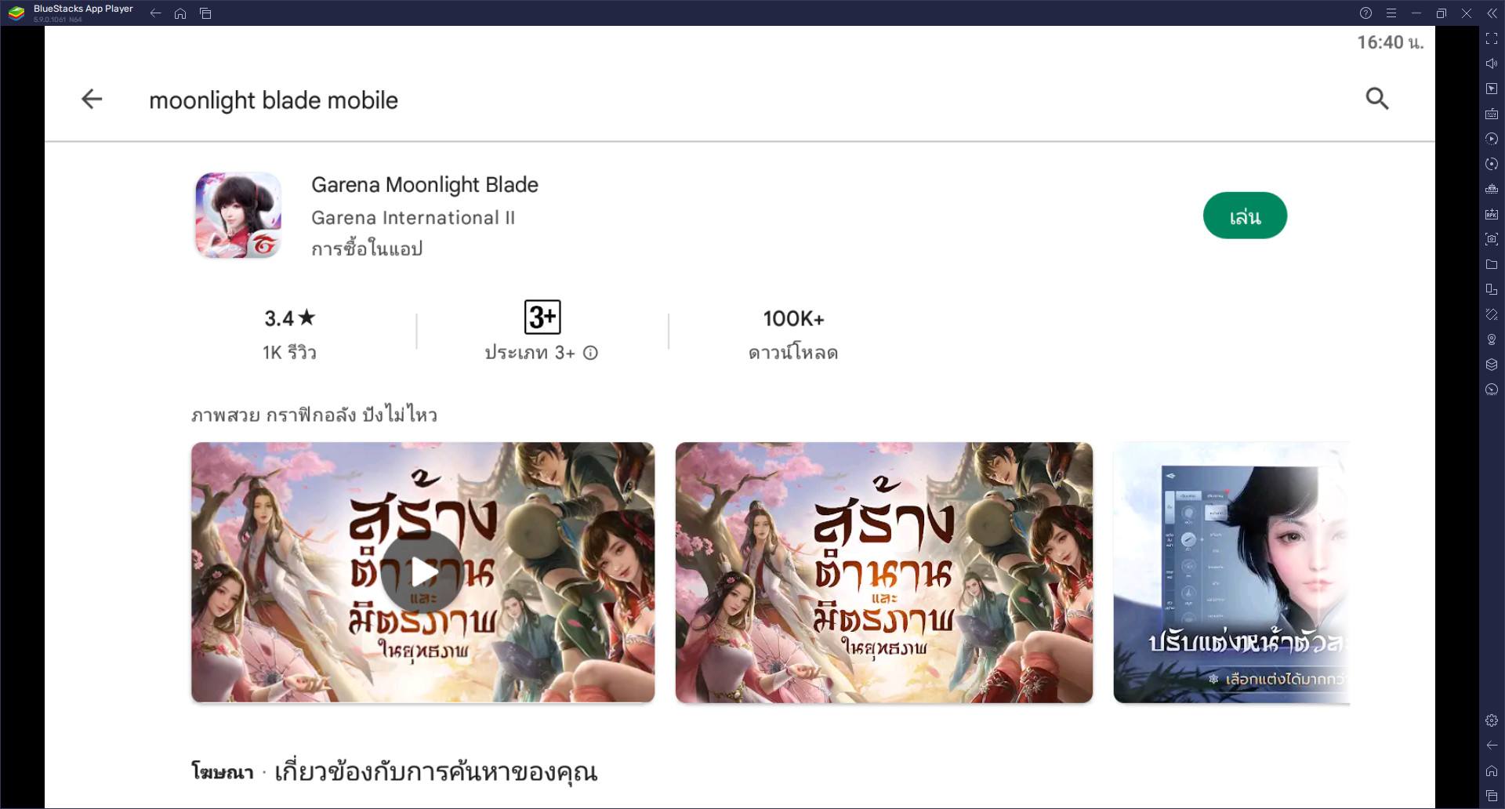Open the macro recorder play icon

(1492, 139)
